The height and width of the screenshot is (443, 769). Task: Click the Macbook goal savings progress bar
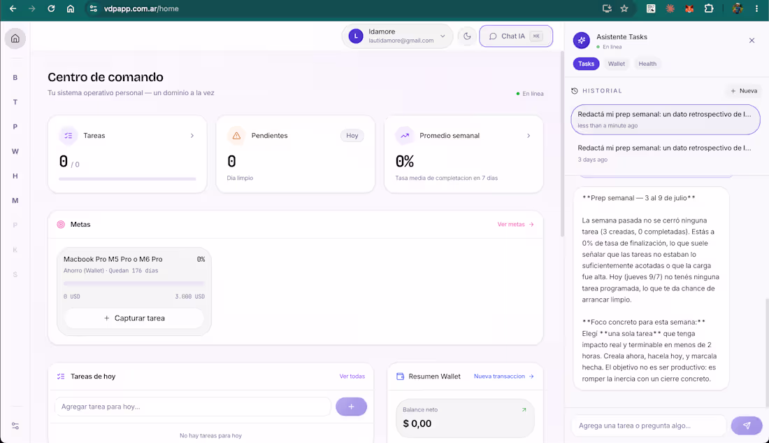[x=134, y=283]
